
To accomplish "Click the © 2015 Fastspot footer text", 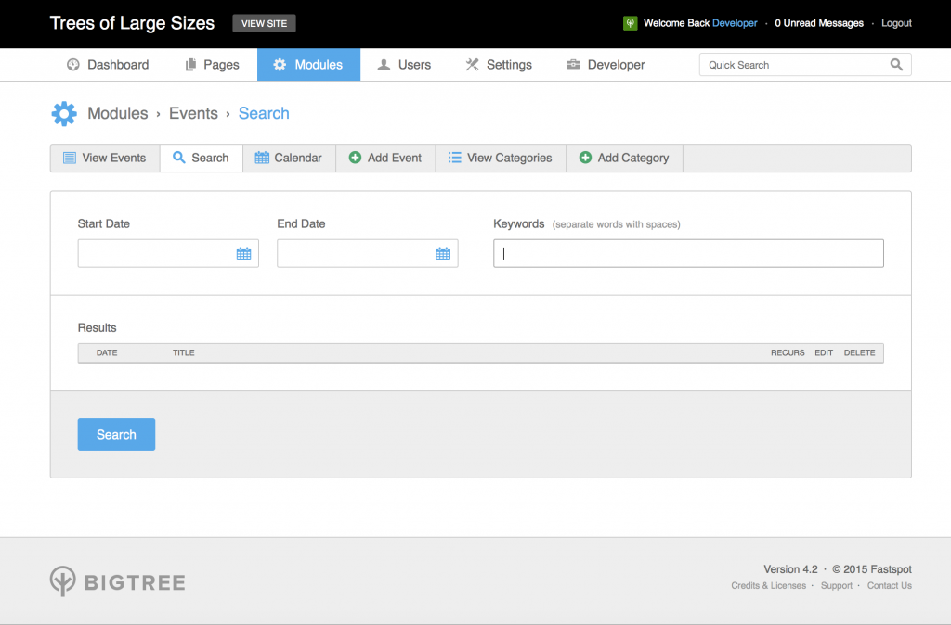I will 871,569.
